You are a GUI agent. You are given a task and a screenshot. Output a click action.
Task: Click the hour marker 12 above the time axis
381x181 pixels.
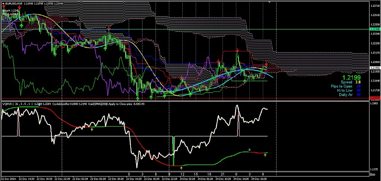pyautogui.click(x=182, y=174)
